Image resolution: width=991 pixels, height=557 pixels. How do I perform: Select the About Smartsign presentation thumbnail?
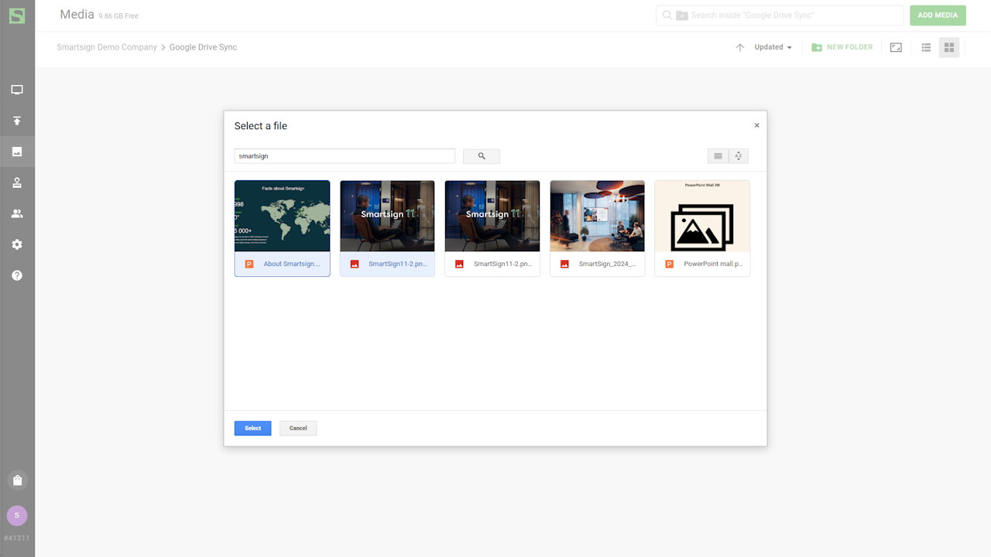282,217
